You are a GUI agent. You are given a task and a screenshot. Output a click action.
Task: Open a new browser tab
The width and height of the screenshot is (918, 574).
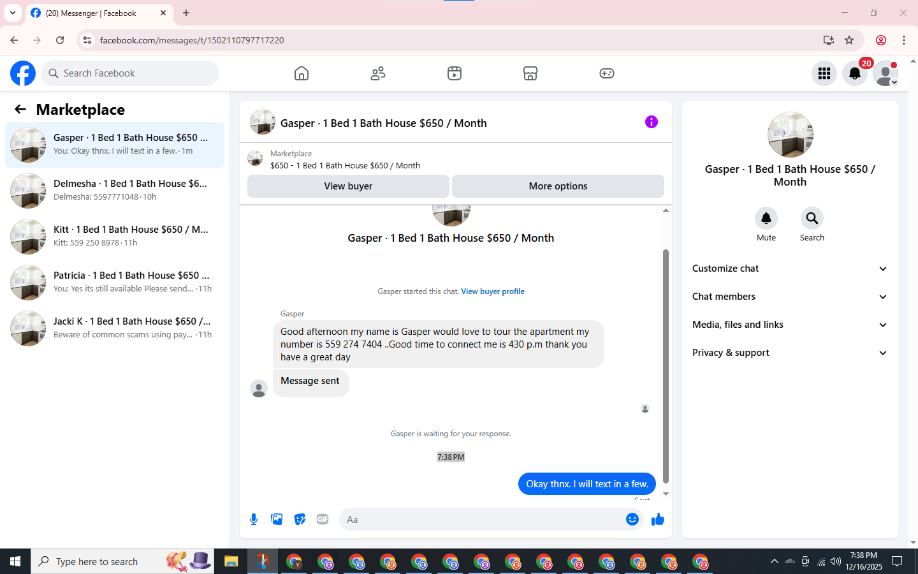186,13
